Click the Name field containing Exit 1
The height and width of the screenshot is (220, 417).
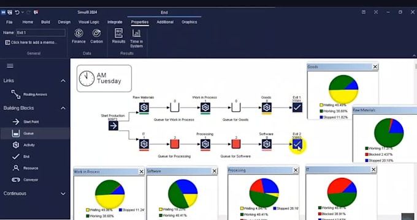coord(40,32)
